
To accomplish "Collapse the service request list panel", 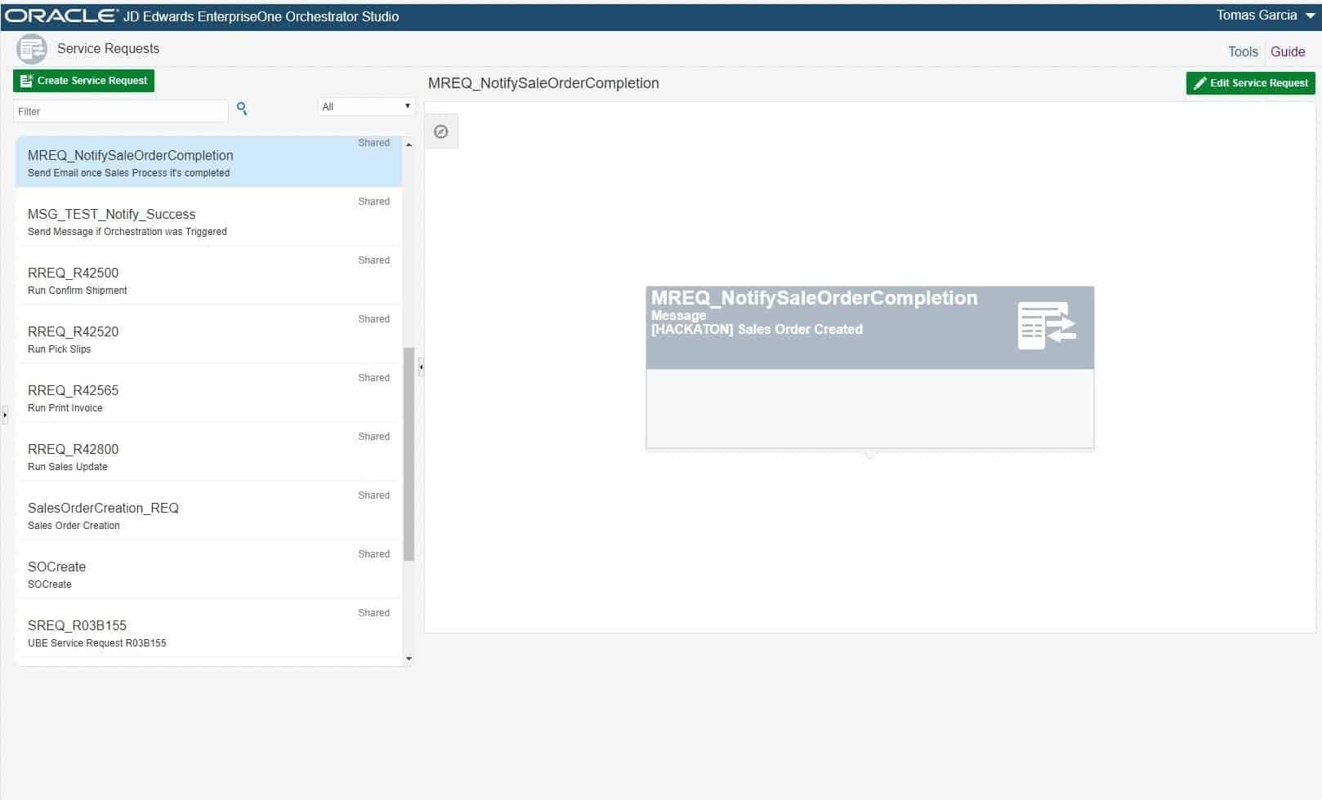I will pos(421,367).
